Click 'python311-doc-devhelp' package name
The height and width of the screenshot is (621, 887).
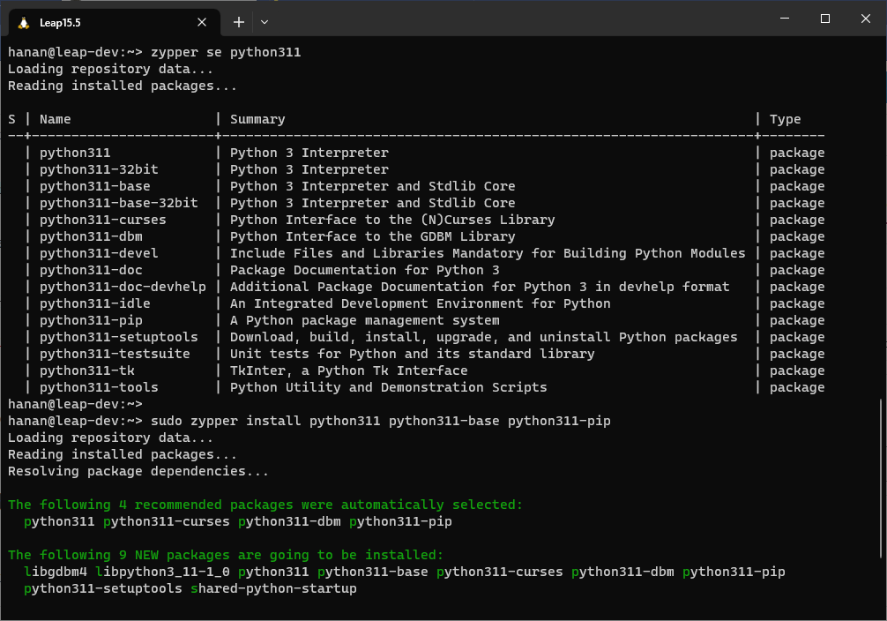[x=123, y=287]
